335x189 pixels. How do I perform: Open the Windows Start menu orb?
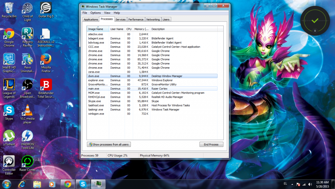[7, 184]
